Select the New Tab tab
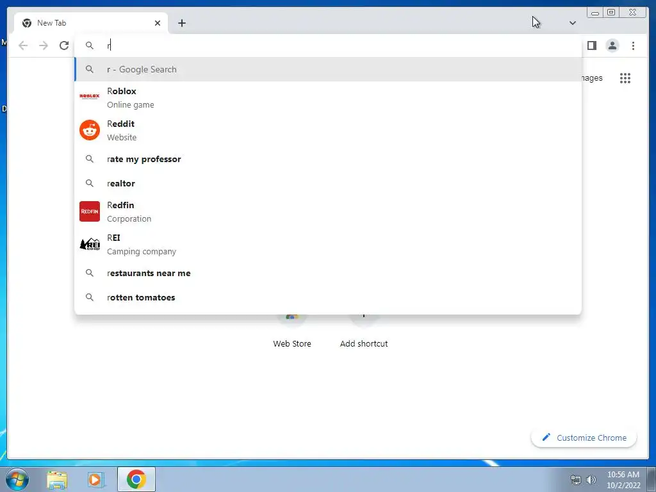This screenshot has width=656, height=492. [91, 23]
